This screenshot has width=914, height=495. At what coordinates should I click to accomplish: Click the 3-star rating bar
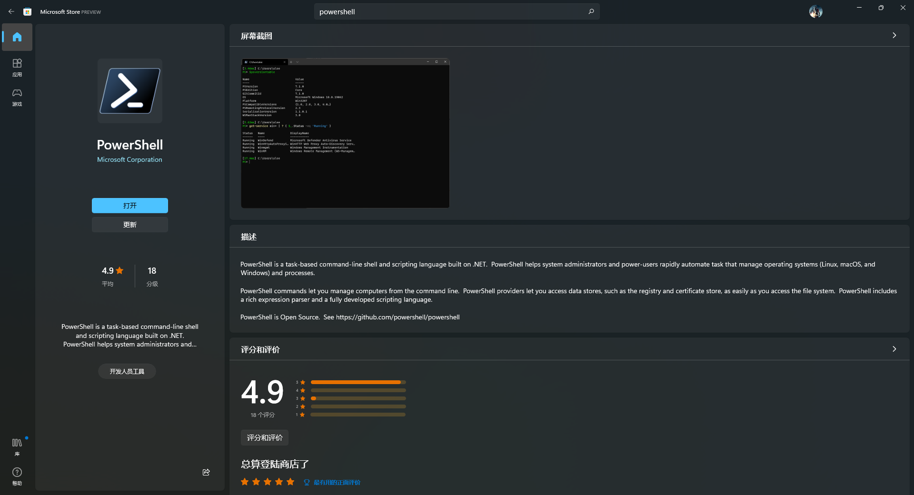tap(358, 398)
